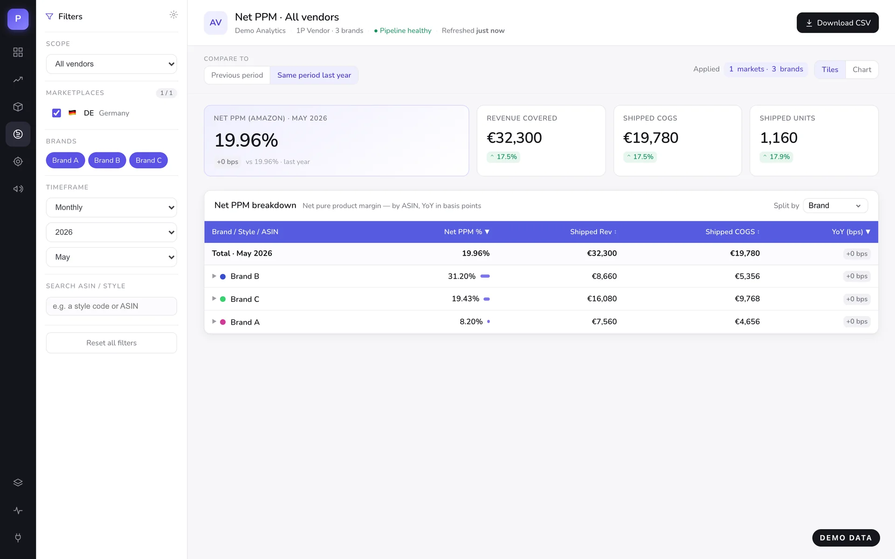Click the €16,080 Shipped Rev cell
The width and height of the screenshot is (895, 559).
[x=601, y=299]
